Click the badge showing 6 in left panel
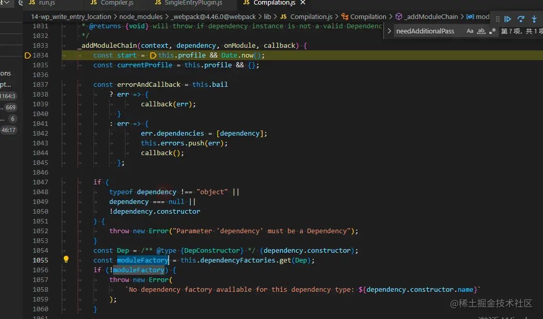The image size is (543, 319). click(12, 119)
